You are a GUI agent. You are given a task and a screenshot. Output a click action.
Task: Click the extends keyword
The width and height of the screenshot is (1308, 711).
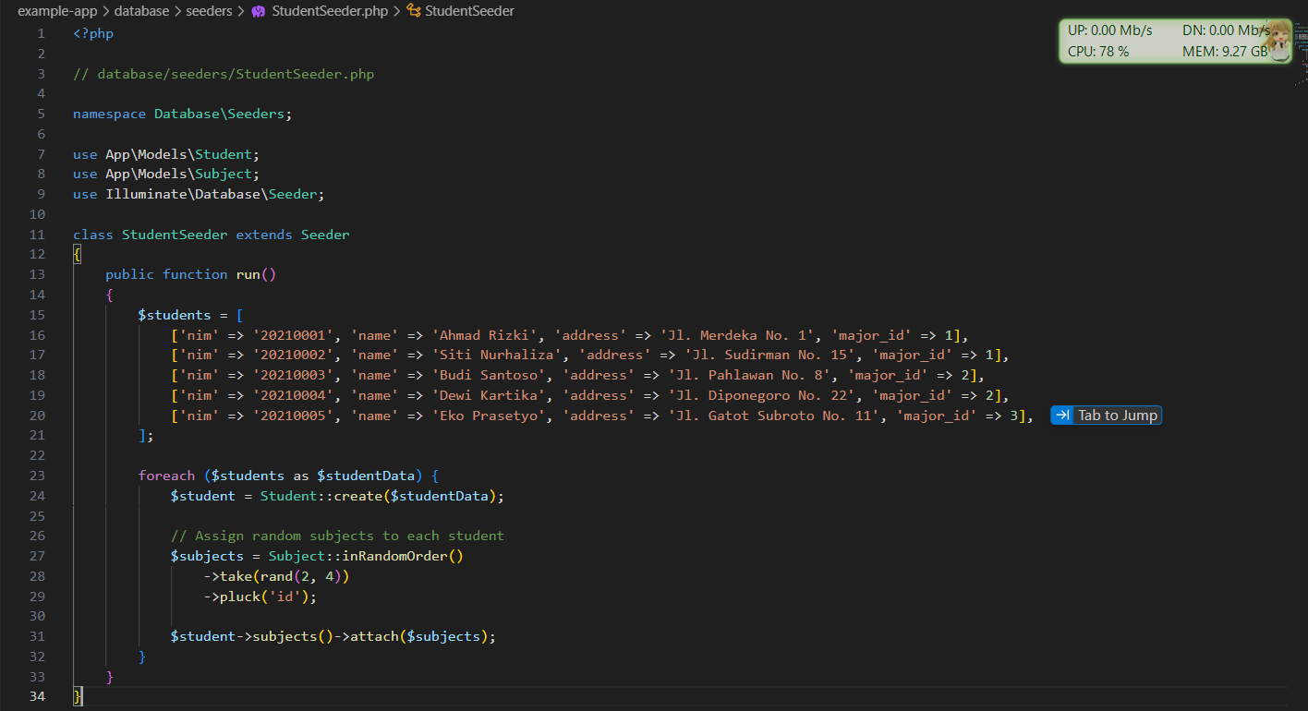point(264,235)
